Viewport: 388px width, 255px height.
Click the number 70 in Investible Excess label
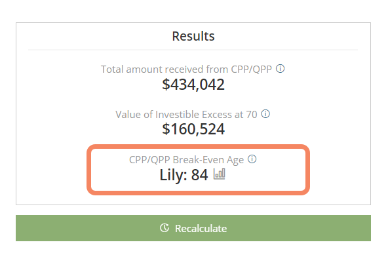(252, 115)
